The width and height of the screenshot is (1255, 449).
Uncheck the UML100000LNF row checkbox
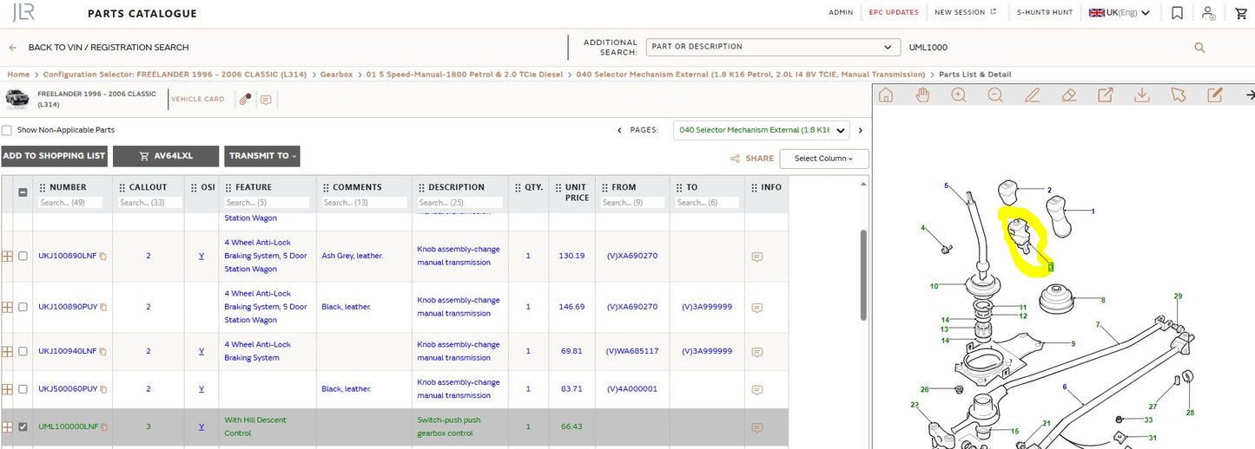point(23,427)
